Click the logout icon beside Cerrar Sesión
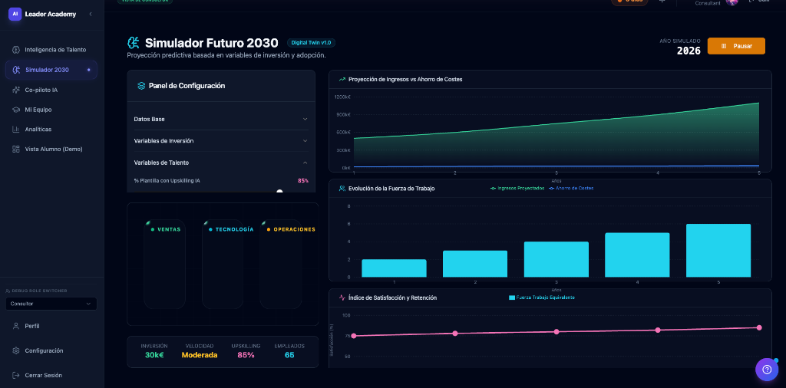The image size is (786, 388). 16,375
